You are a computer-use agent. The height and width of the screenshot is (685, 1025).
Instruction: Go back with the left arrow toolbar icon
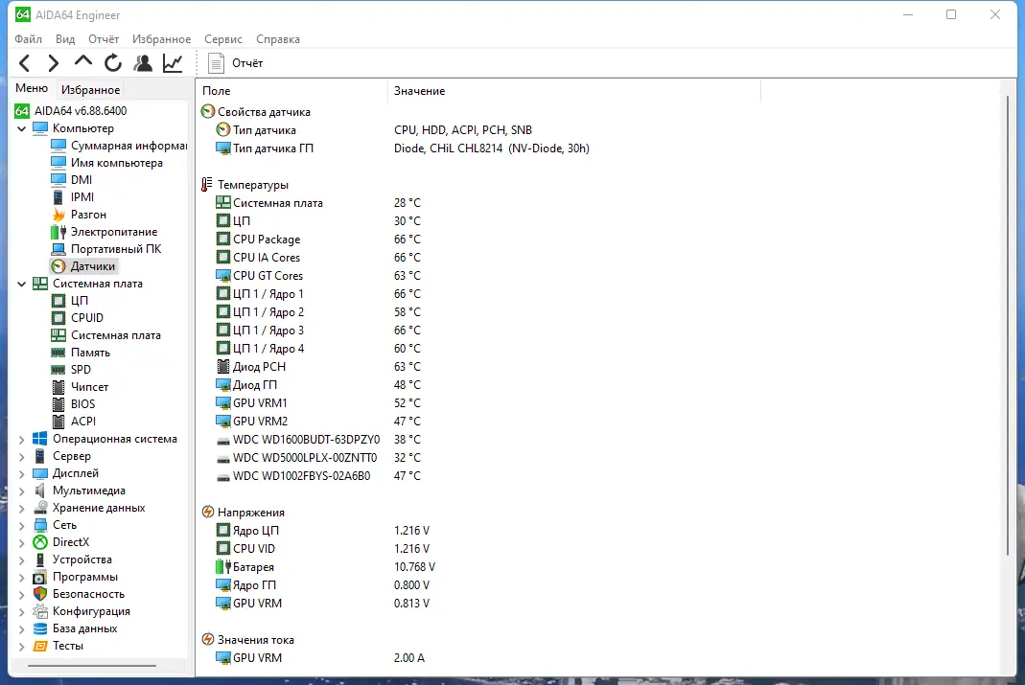[x=25, y=63]
